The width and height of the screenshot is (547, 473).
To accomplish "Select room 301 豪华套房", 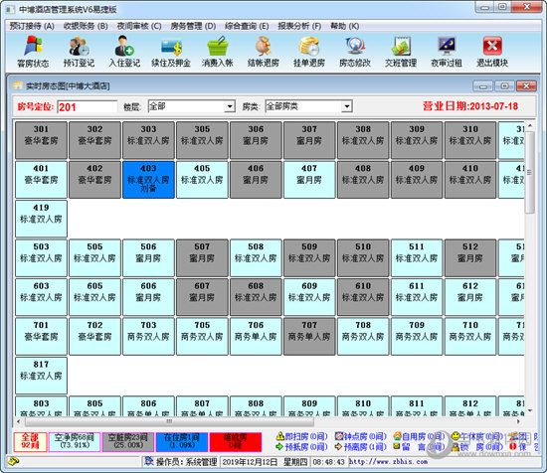I will coord(41,140).
